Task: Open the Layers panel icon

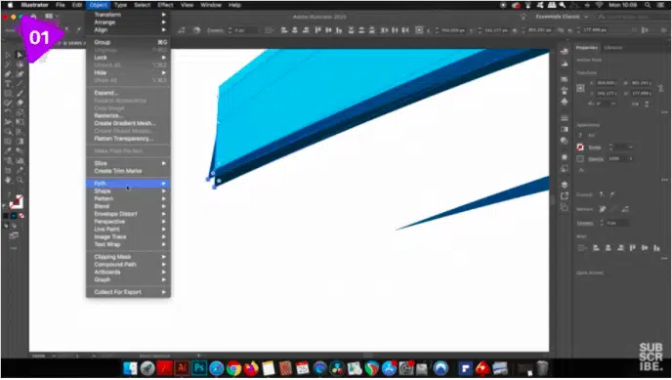Action: click(565, 185)
